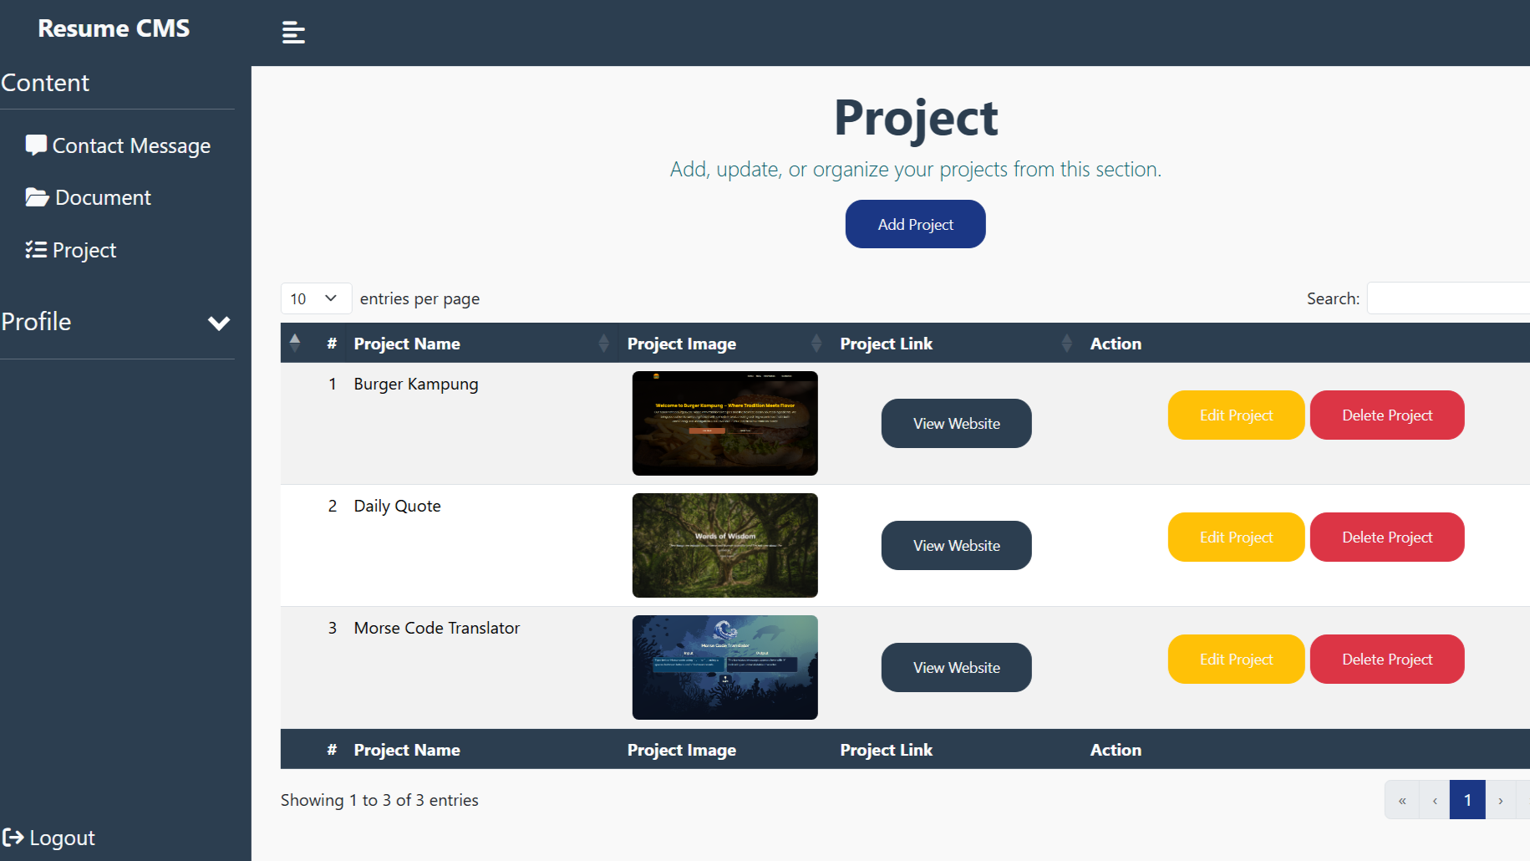Go to next page with › pagination icon
The height and width of the screenshot is (861, 1530).
pos(1500,799)
